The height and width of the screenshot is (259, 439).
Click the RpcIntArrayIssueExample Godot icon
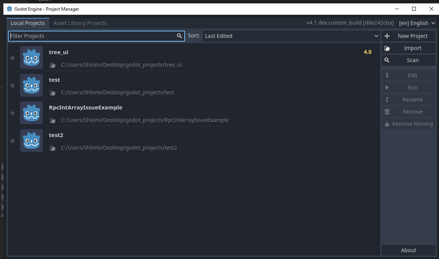coord(31,113)
